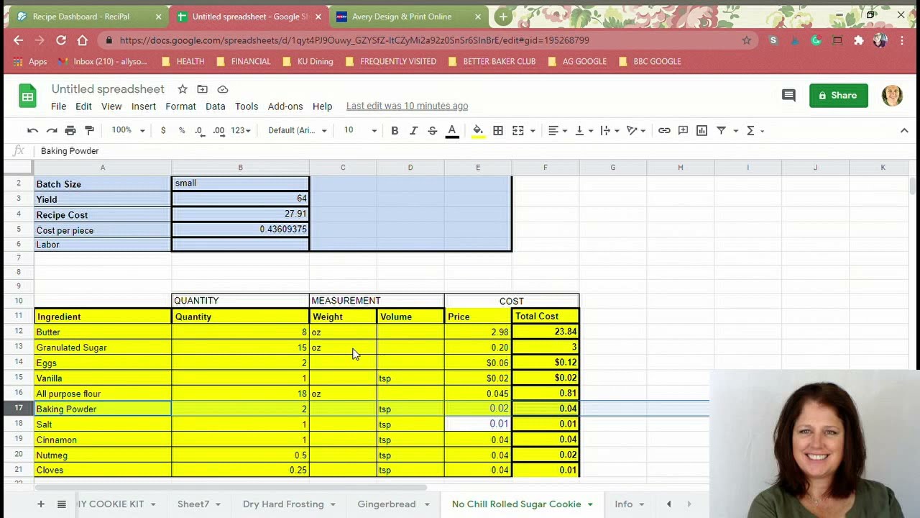920x518 pixels.
Task: Reload the page
Action: click(61, 40)
